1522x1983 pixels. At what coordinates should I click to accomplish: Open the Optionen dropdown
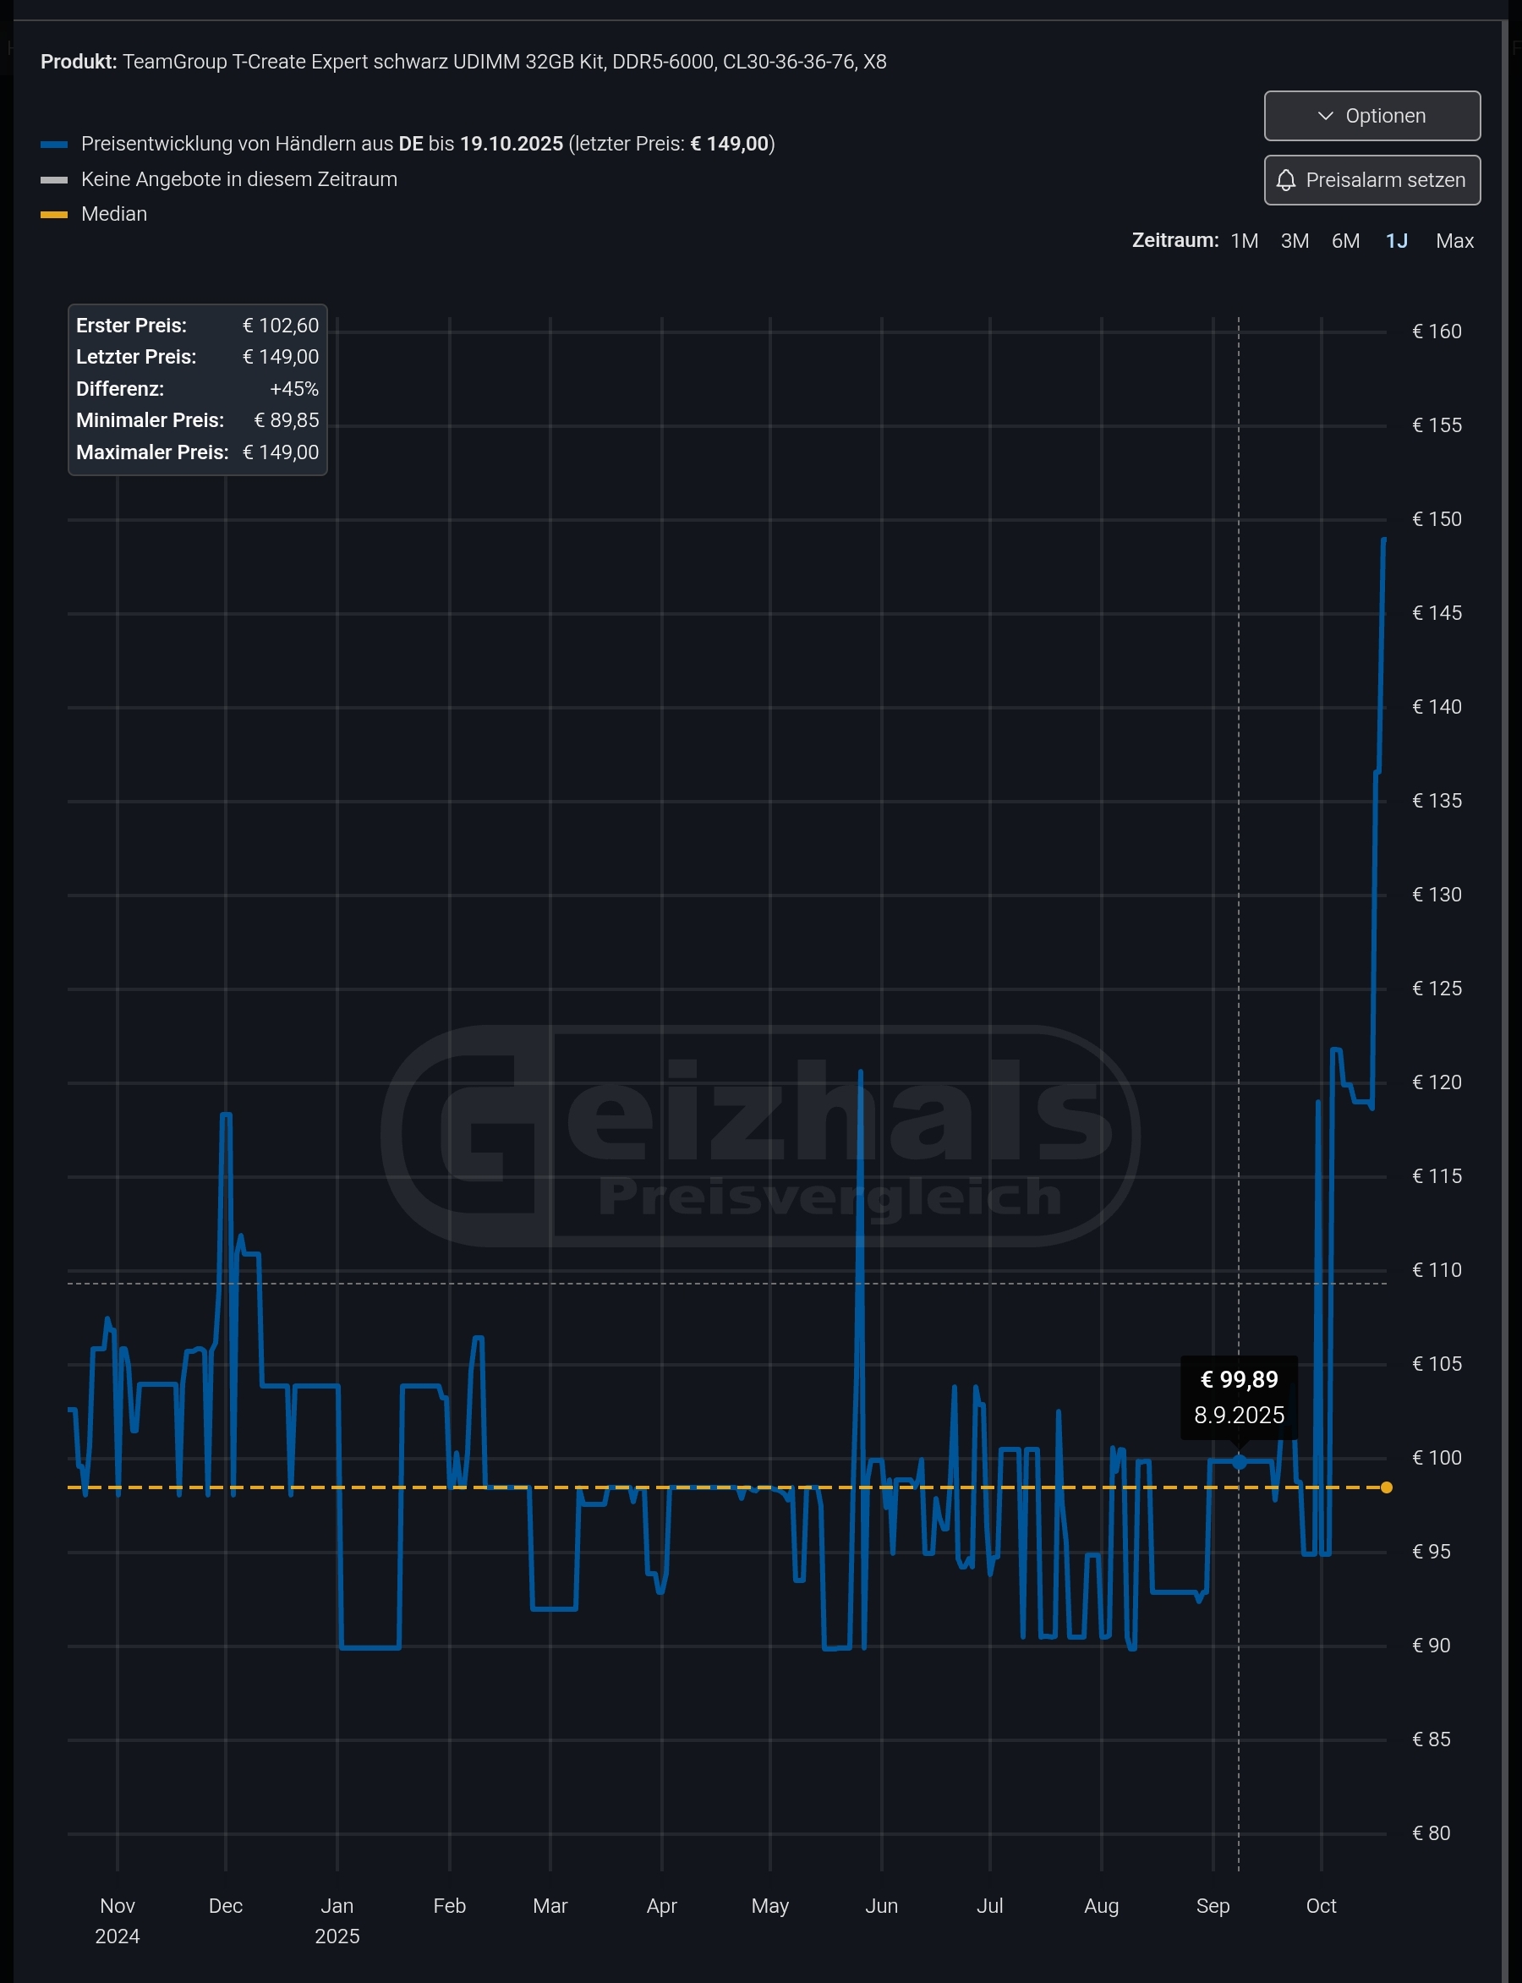pos(1371,116)
